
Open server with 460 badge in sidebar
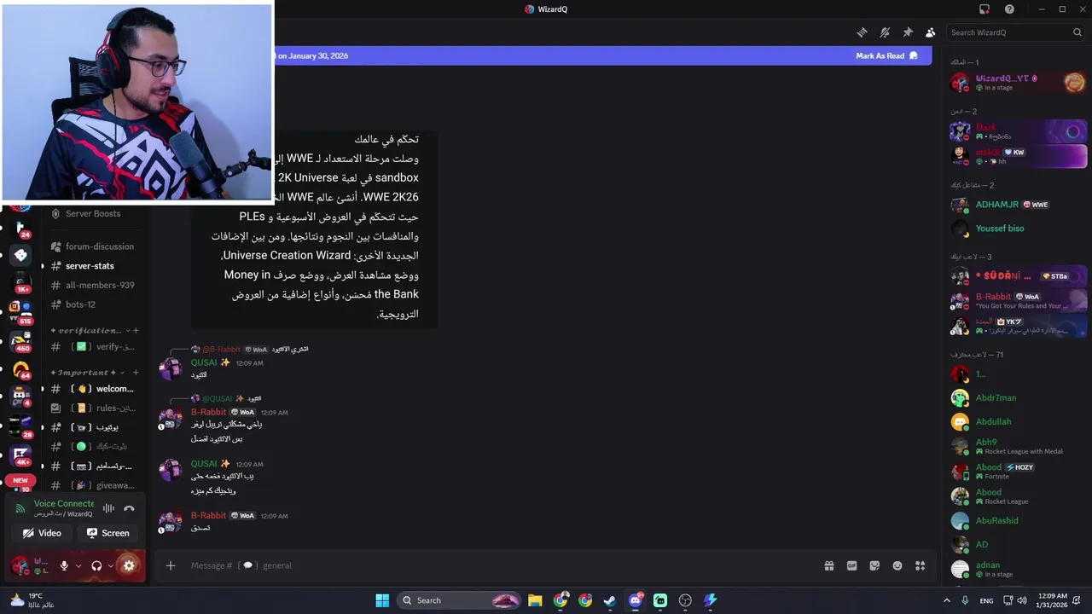tap(21, 341)
